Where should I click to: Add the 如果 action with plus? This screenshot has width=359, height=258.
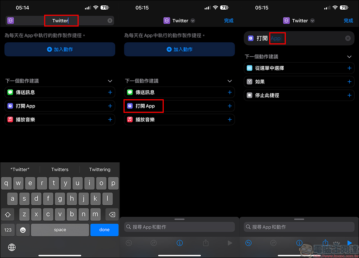(x=349, y=82)
